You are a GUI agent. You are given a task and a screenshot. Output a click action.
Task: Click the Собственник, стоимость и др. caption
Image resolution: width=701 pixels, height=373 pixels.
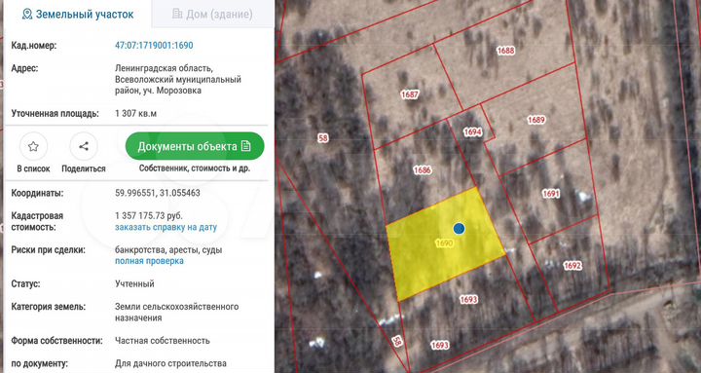[x=195, y=168]
